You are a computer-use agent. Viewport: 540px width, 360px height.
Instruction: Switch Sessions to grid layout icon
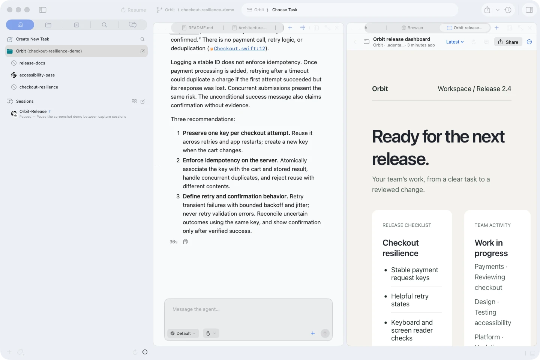[134, 101]
